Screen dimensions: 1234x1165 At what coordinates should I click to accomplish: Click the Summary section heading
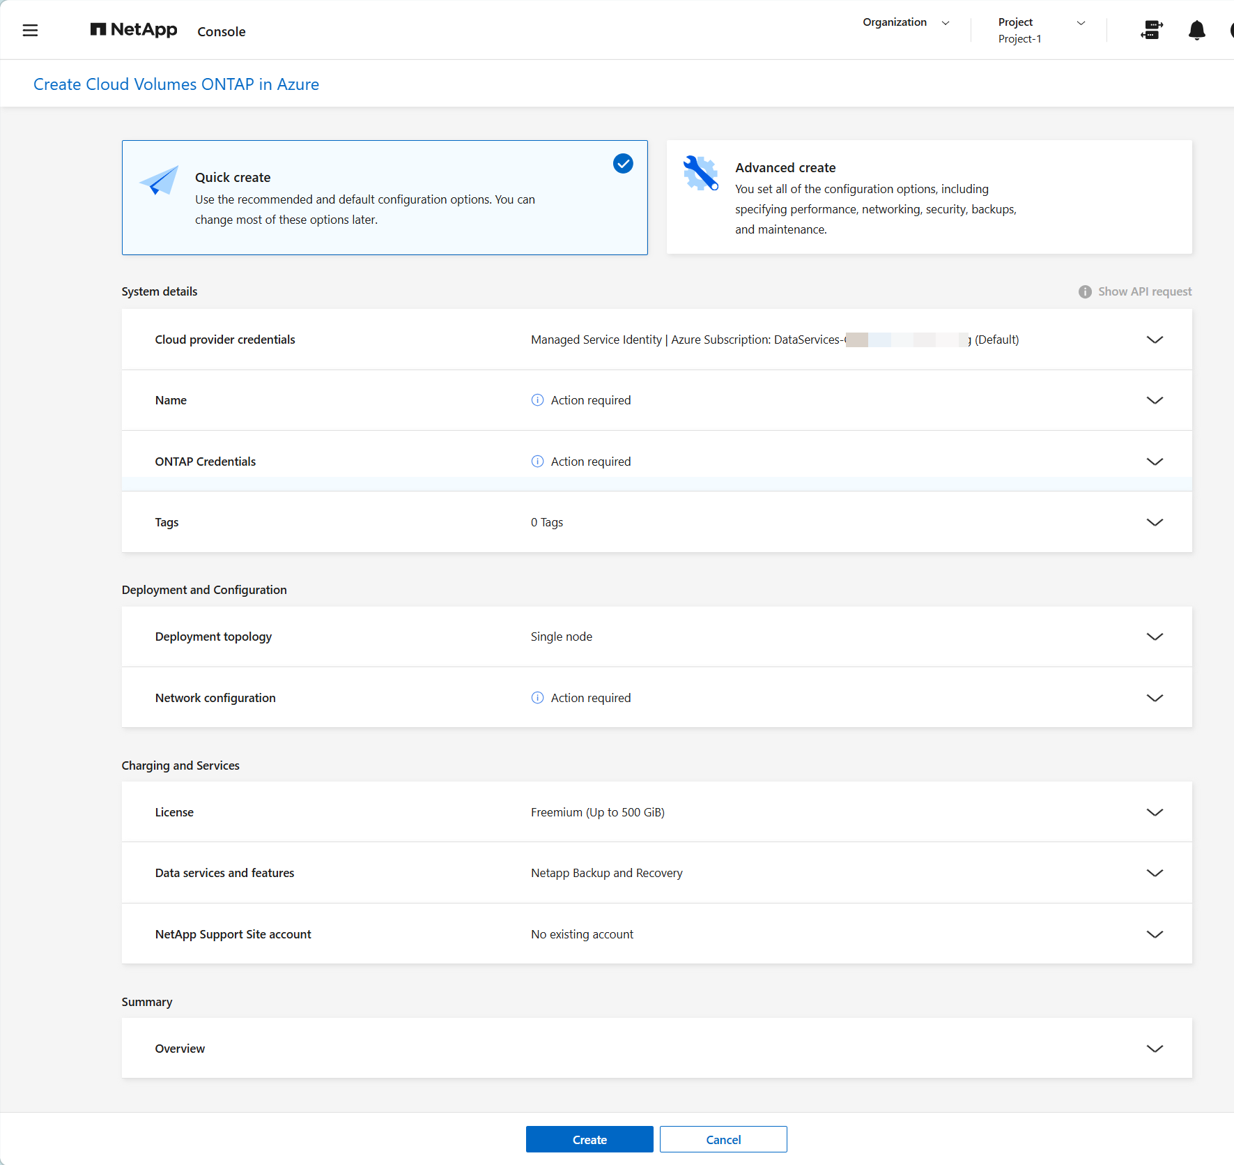point(147,1002)
